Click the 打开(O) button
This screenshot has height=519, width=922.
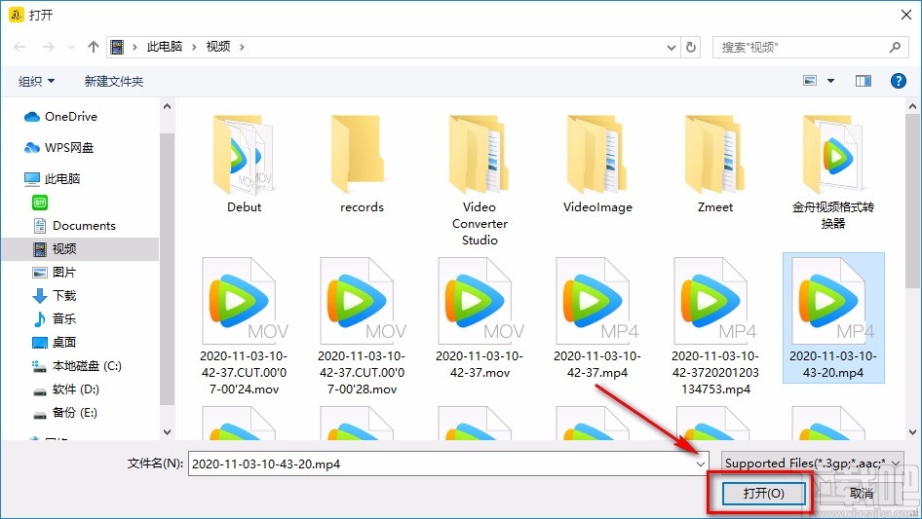(x=763, y=493)
